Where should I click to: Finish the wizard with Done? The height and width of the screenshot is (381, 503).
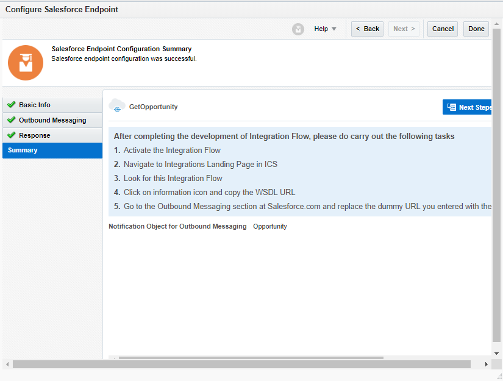click(x=476, y=29)
